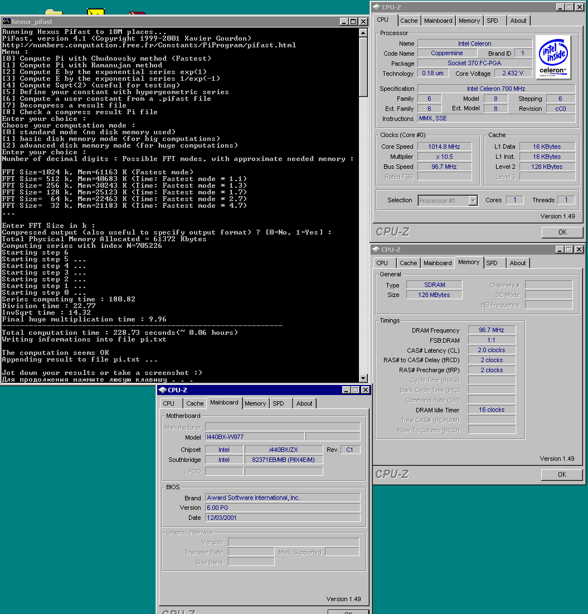Select CPU tab in Memory CPU-Z window
This screenshot has height=614, width=588.
point(382,263)
